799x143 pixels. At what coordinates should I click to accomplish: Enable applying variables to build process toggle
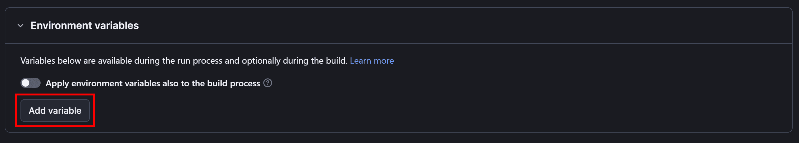31,83
